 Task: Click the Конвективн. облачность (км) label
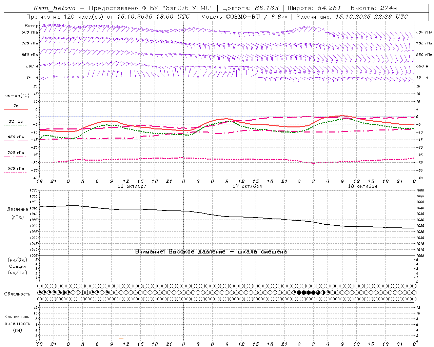click(x=17, y=323)
